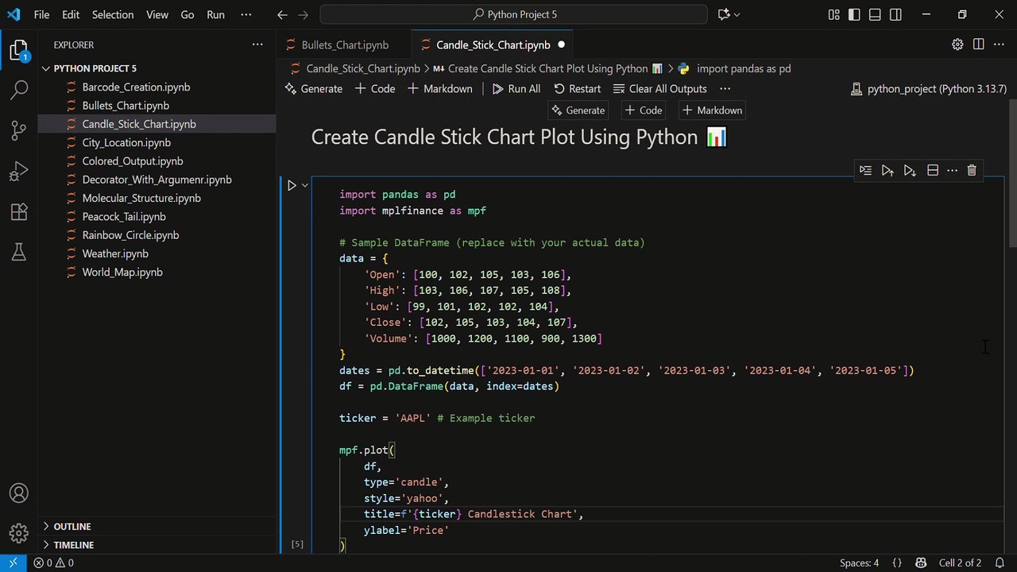Click the Python Project 5 search box
The width and height of the screenshot is (1017, 572).
(x=513, y=14)
